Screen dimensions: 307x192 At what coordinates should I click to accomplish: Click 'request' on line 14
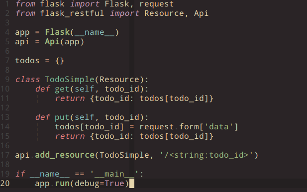(x=156, y=127)
